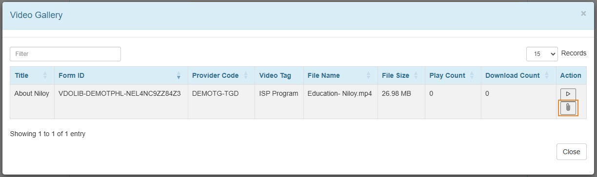Image resolution: width=597 pixels, height=177 pixels.
Task: Sort by File Size column arrows
Action: pos(416,75)
